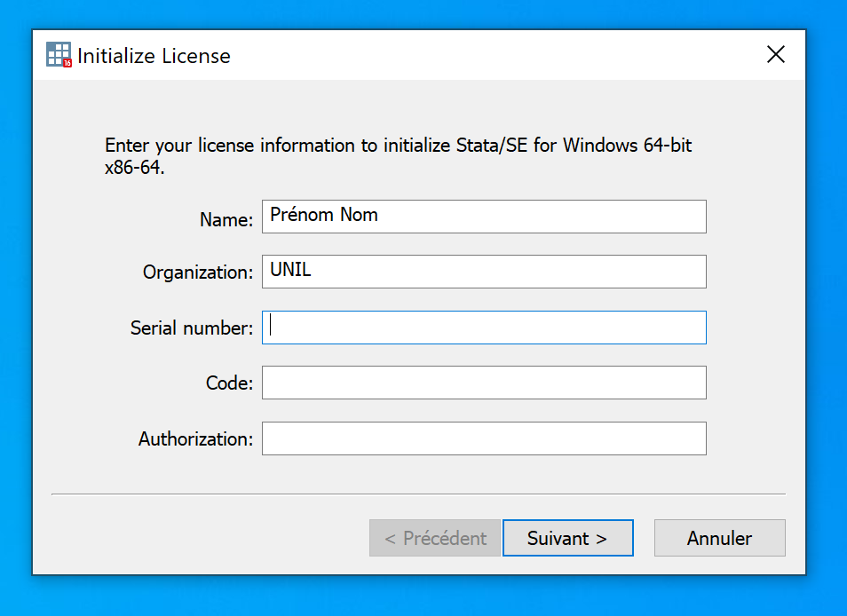Focus the Organization field containing UNIL

coord(484,272)
